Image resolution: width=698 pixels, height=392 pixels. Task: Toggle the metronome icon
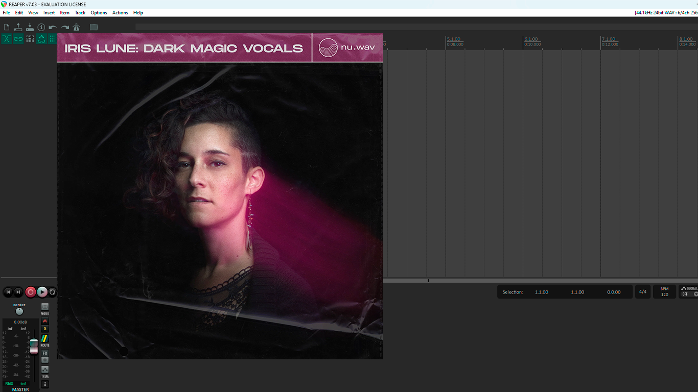[76, 27]
